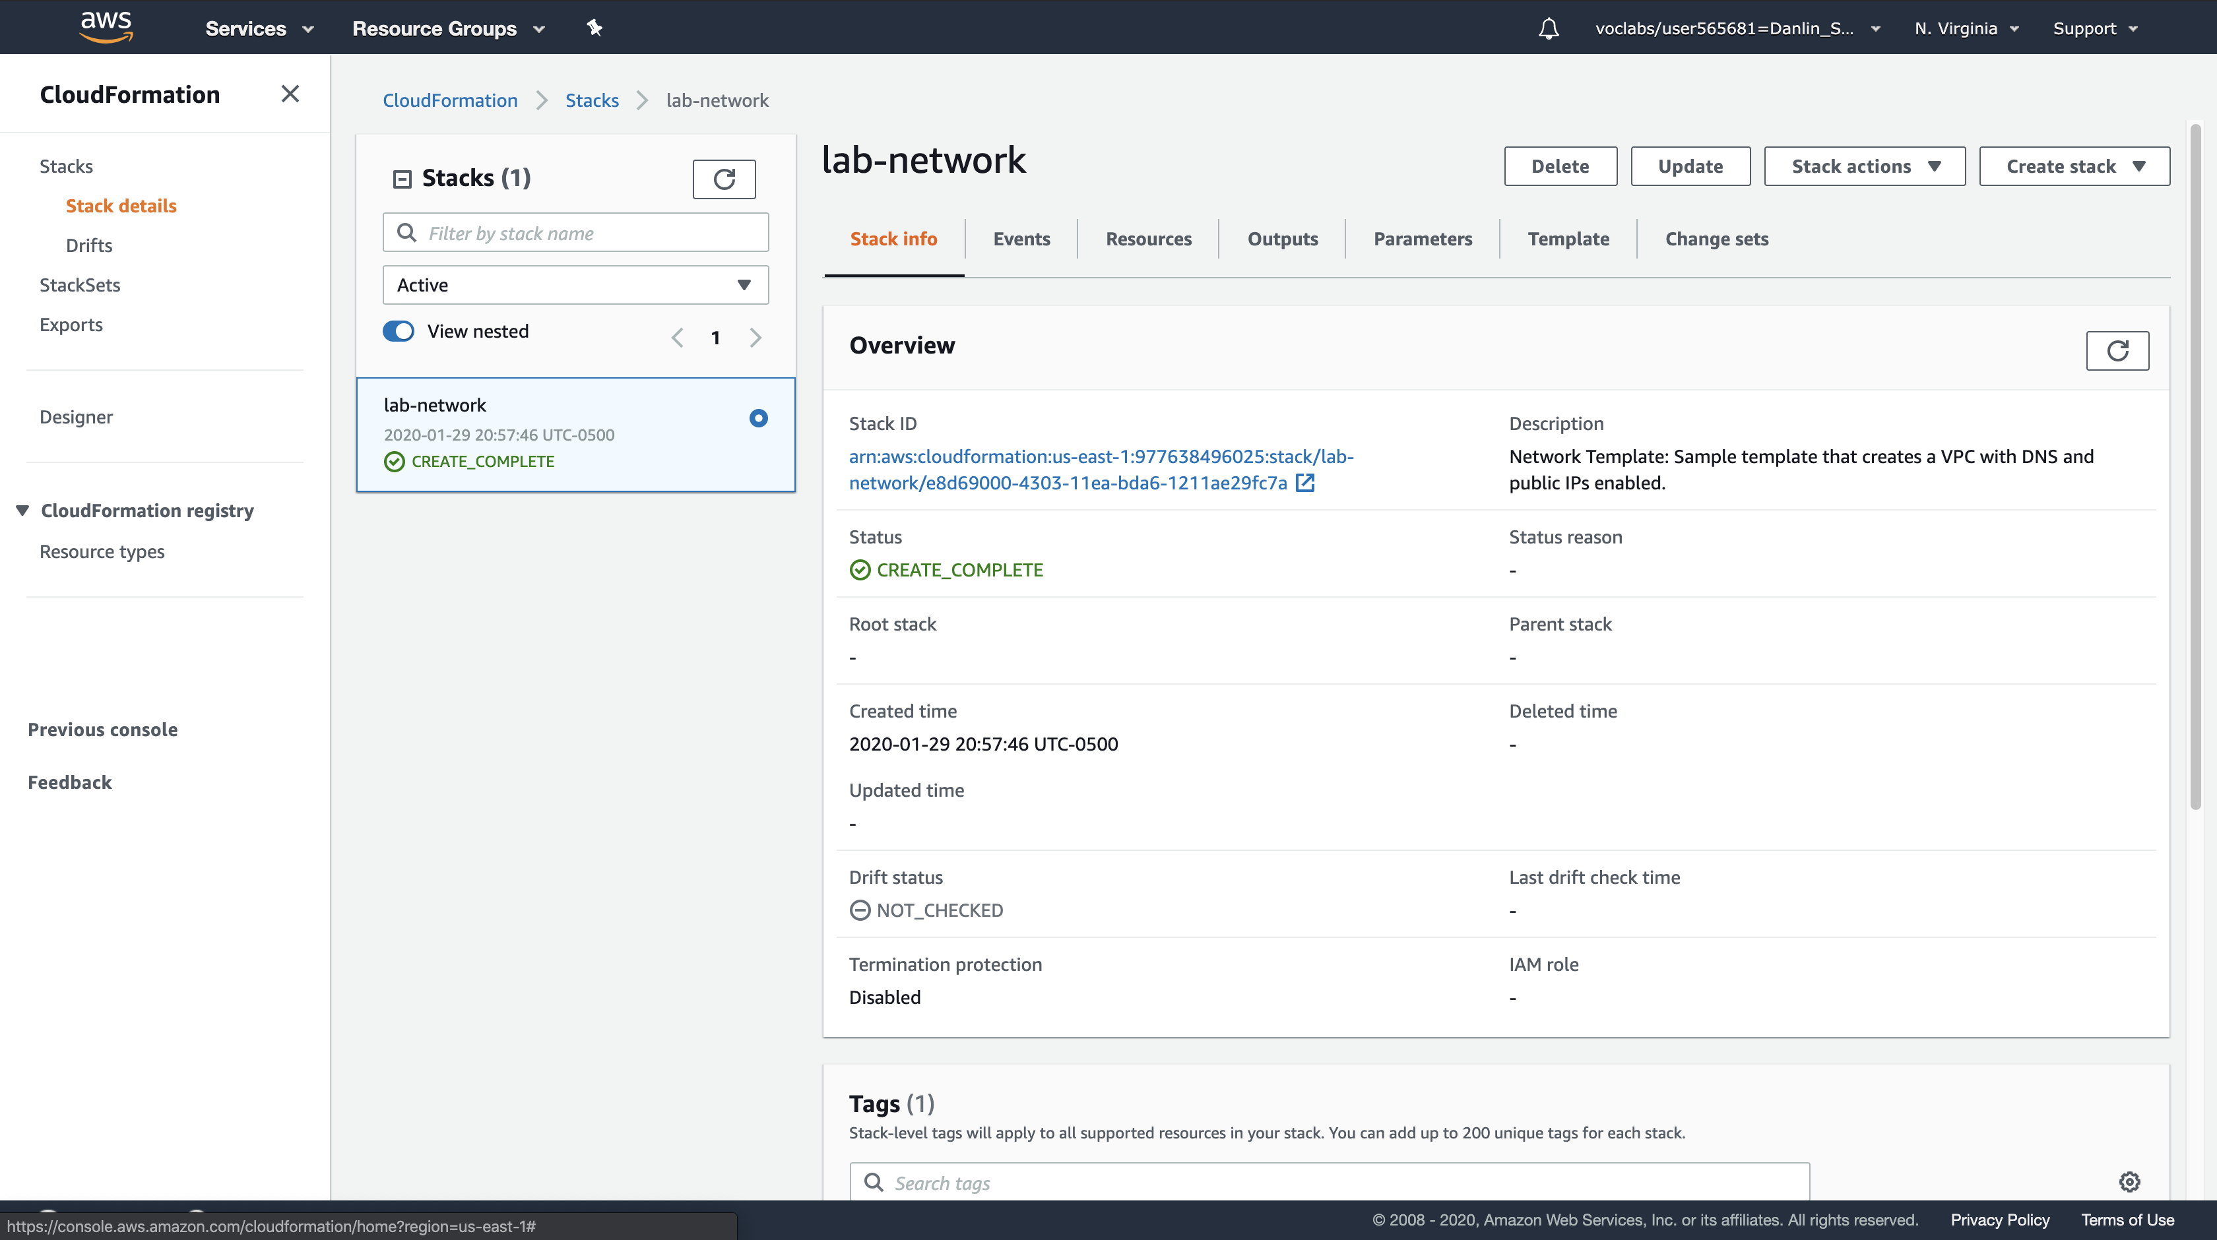Open tags table settings gear
The width and height of the screenshot is (2217, 1240).
(x=2129, y=1181)
